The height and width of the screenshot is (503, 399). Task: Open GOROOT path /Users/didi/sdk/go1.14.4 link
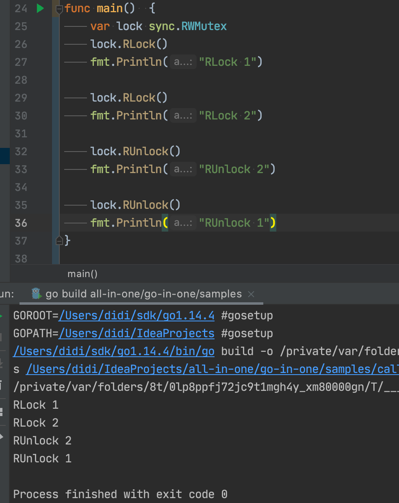[137, 316]
